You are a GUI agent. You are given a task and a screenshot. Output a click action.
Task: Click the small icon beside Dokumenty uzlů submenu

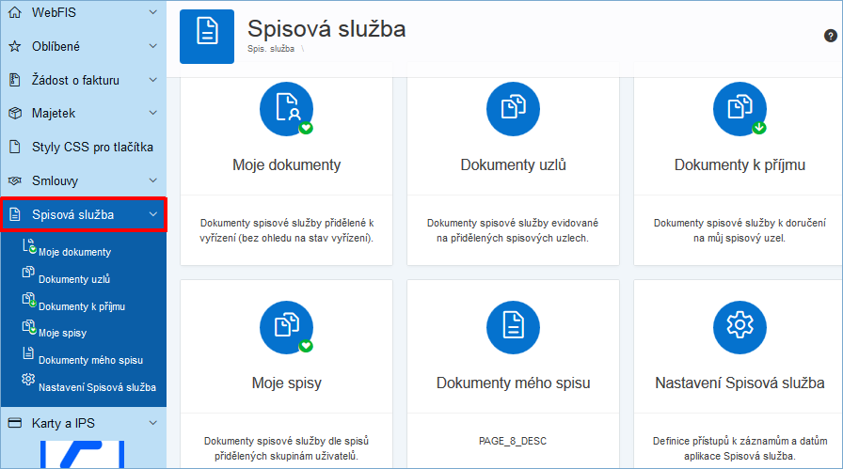(x=28, y=273)
